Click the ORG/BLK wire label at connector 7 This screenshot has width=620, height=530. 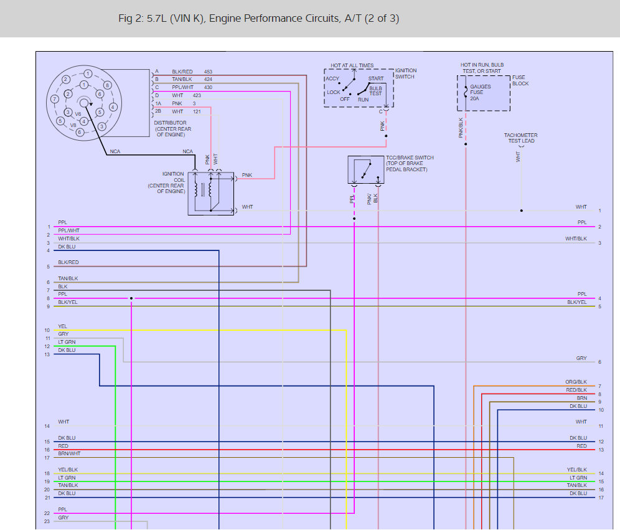pyautogui.click(x=576, y=382)
